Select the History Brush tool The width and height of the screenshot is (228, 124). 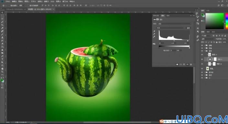(x=2, y=40)
